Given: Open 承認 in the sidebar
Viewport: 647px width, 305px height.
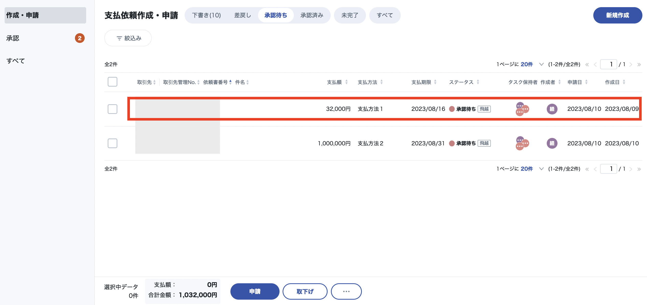Looking at the screenshot, I should click(x=45, y=38).
